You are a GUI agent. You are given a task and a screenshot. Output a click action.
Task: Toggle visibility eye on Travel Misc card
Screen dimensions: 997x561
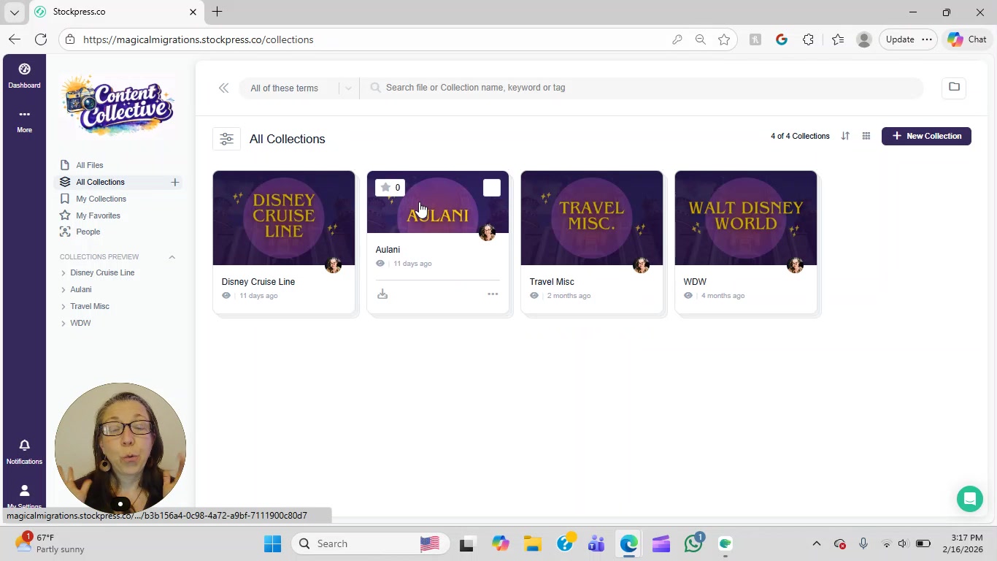click(534, 296)
